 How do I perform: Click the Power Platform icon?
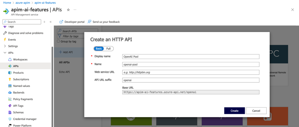[x=10, y=126]
